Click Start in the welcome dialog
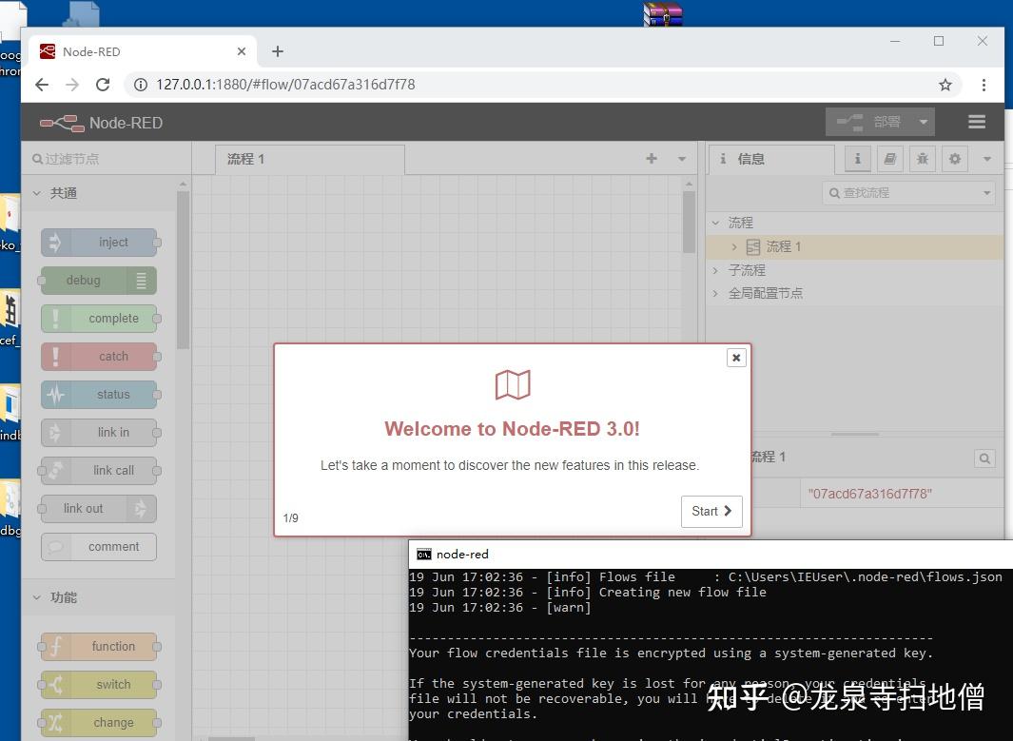Viewport: 1013px width, 741px height. click(x=711, y=511)
